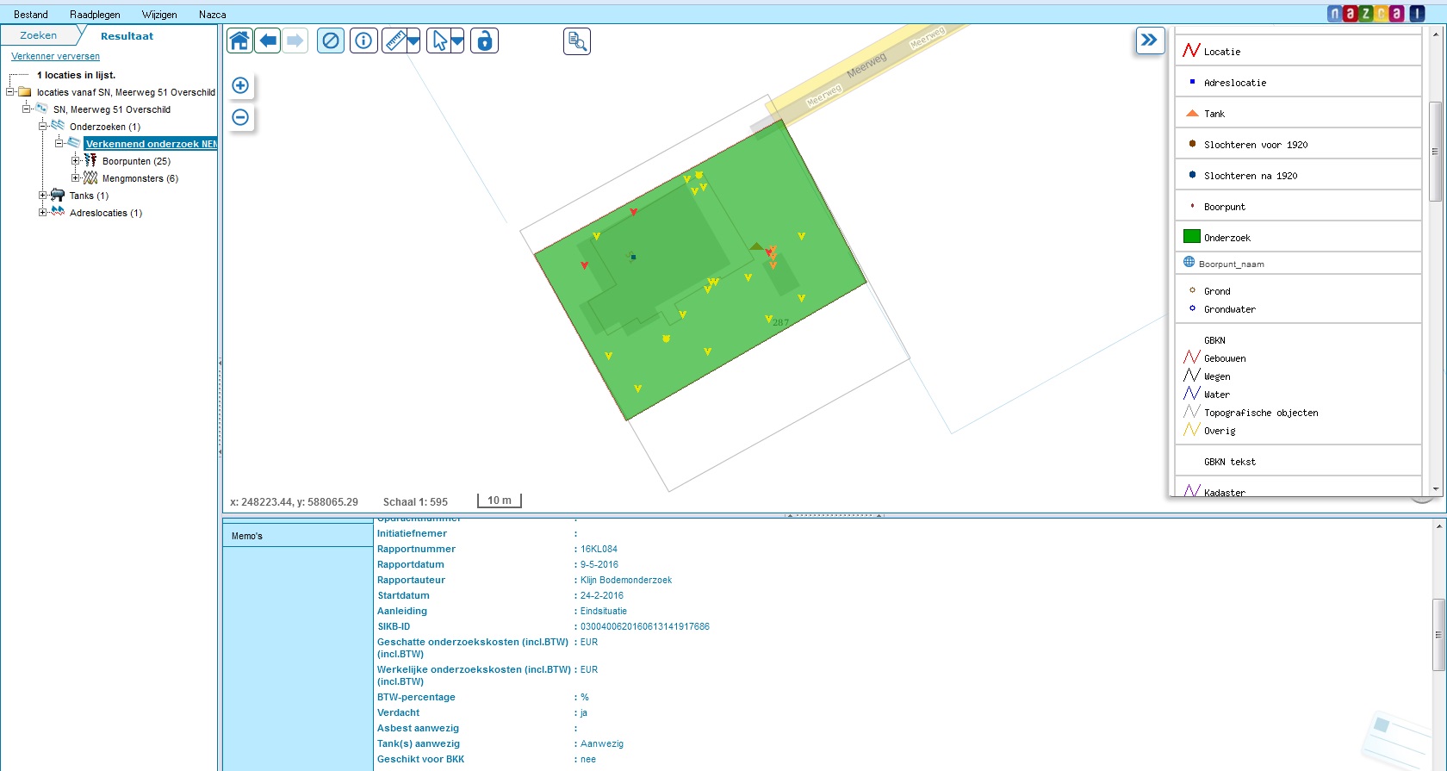This screenshot has width=1447, height=771.
Task: Click the Adreslocatie legend entry
Action: pyautogui.click(x=1235, y=83)
